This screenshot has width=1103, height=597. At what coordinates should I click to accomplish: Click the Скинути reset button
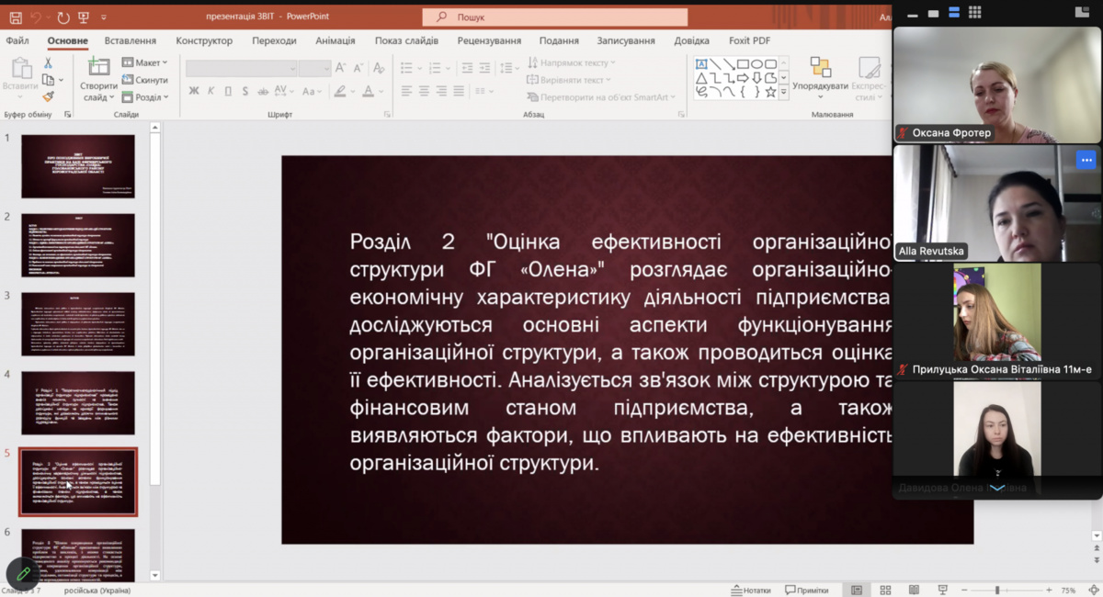(145, 80)
